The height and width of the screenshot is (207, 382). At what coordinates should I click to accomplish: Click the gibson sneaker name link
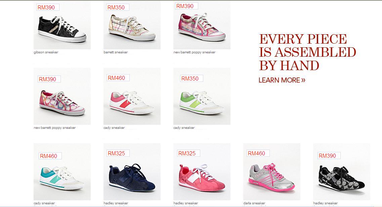coord(46,52)
